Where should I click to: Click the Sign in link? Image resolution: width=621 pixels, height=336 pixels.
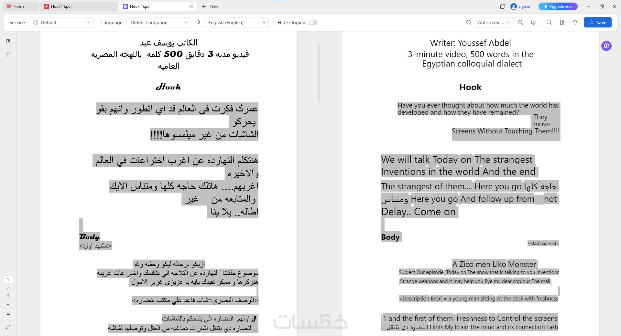tap(524, 6)
